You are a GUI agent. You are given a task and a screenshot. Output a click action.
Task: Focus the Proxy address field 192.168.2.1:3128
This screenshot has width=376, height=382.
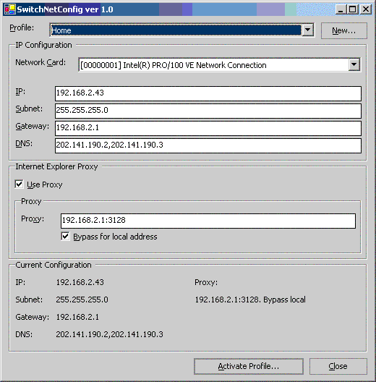point(208,221)
